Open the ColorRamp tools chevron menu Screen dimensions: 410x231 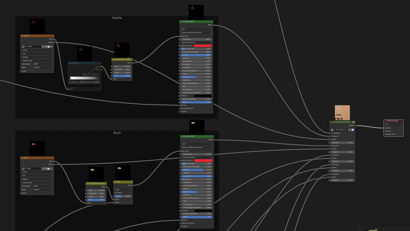pos(78,75)
